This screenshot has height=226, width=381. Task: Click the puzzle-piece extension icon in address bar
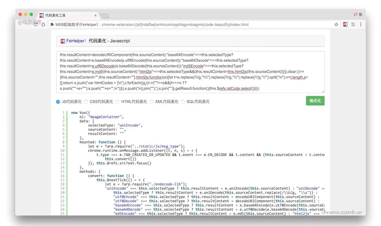(x=52, y=24)
